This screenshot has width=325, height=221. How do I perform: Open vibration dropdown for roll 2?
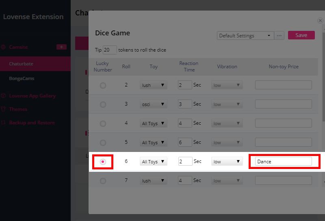pos(227,85)
